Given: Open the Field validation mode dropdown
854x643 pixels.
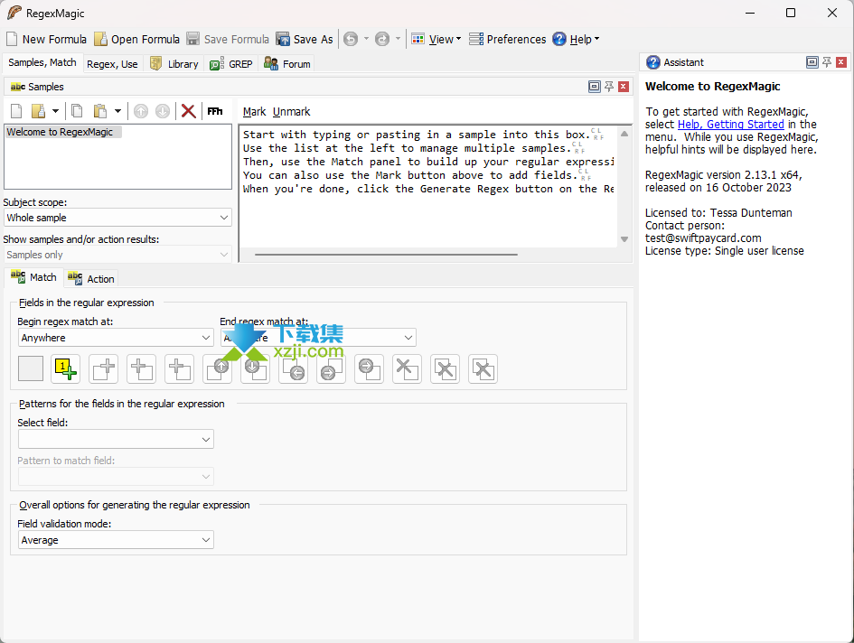Looking at the screenshot, I should [116, 540].
